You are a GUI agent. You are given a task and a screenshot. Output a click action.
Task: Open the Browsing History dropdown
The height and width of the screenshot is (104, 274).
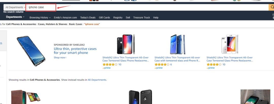pyautogui.click(x=40, y=18)
